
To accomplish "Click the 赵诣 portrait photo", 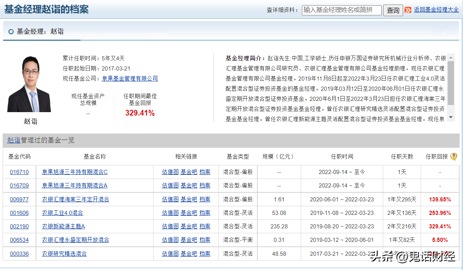I will click(29, 84).
